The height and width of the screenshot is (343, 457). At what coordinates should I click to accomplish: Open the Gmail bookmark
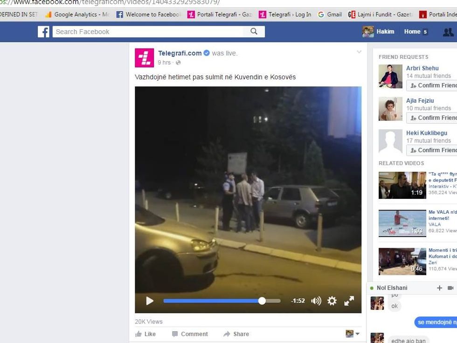tap(330, 14)
